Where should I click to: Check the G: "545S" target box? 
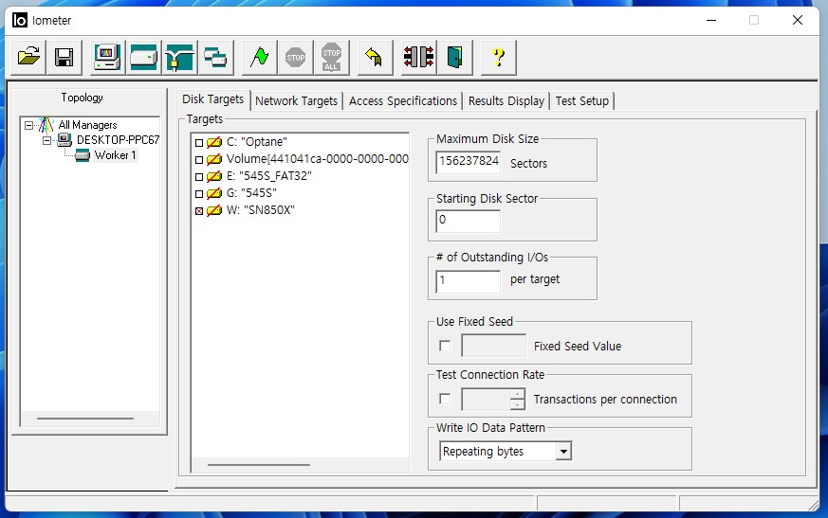click(199, 193)
